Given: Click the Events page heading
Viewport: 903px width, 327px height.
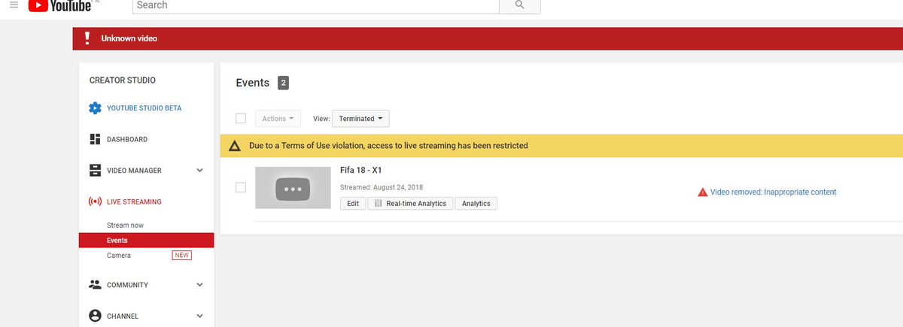Looking at the screenshot, I should 253,83.
